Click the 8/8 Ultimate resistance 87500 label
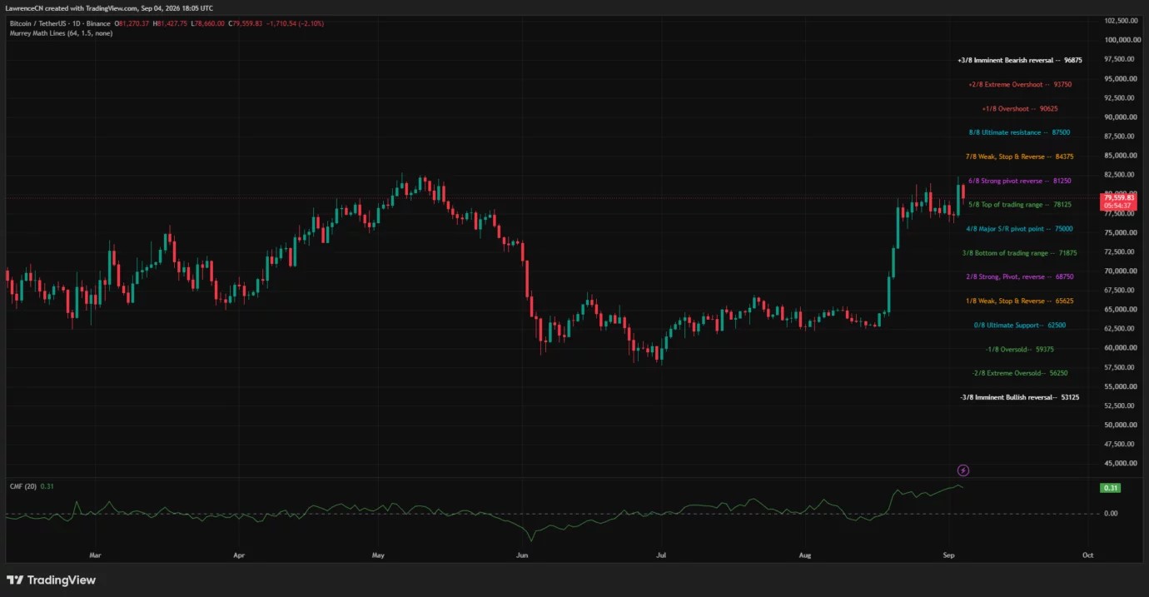1149x597 pixels. pyautogui.click(x=1019, y=132)
